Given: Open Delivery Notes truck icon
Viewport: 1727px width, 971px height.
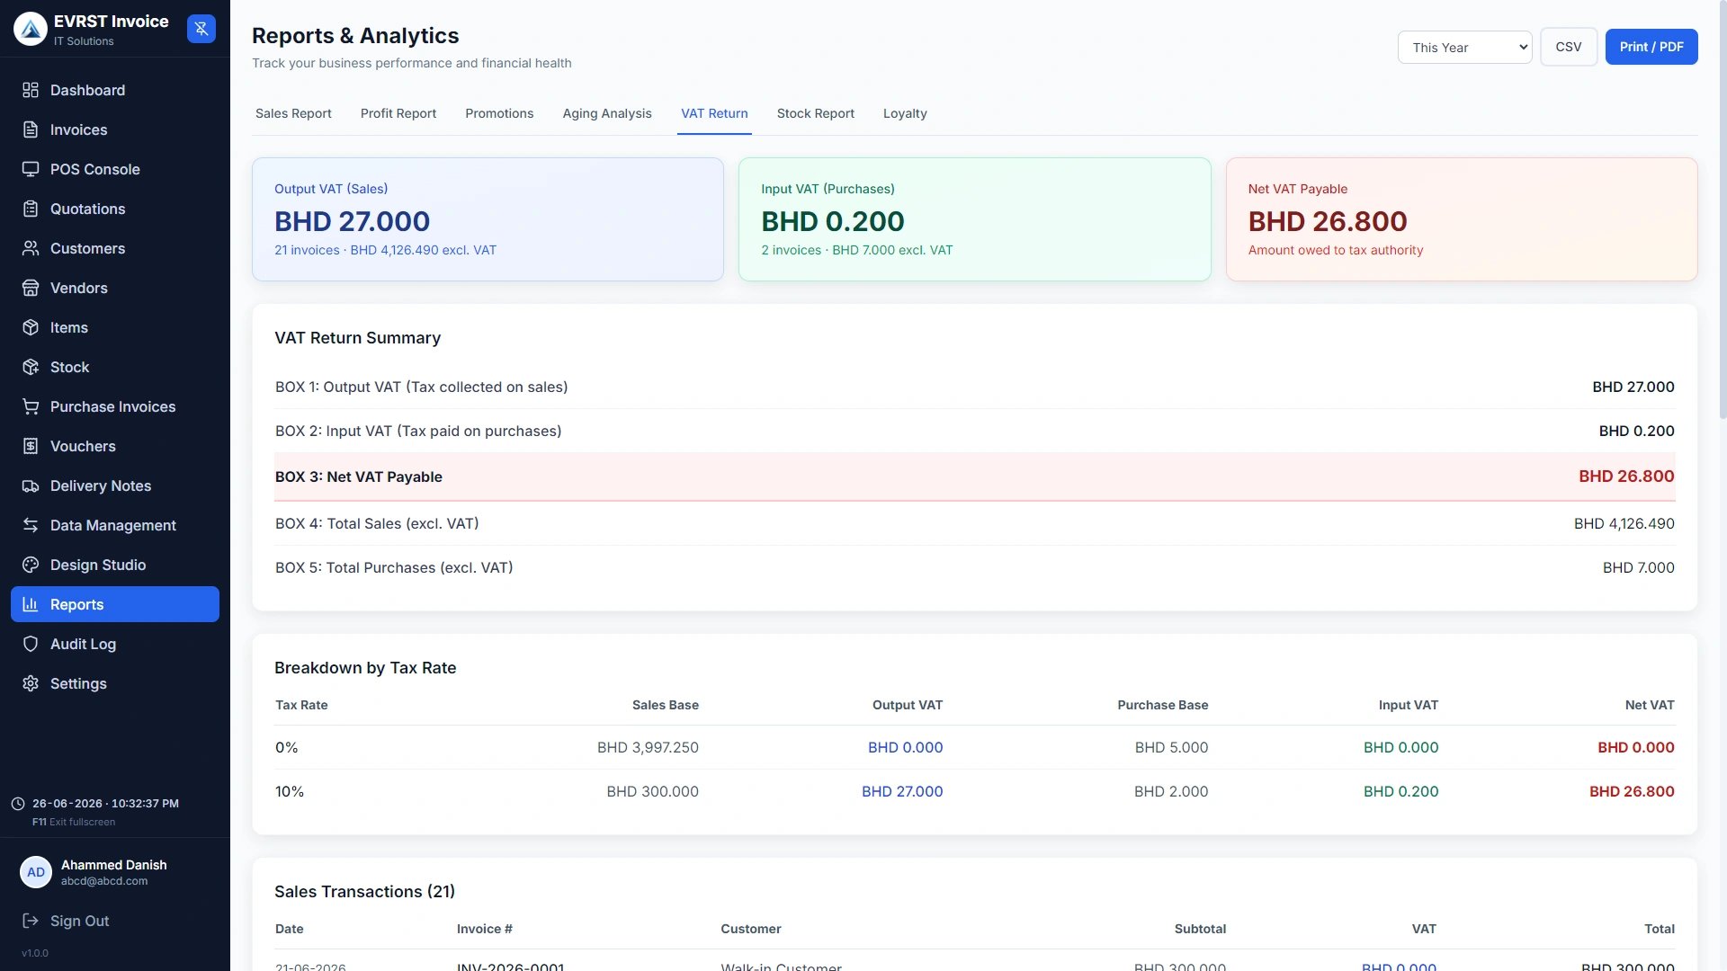Looking at the screenshot, I should click(31, 485).
